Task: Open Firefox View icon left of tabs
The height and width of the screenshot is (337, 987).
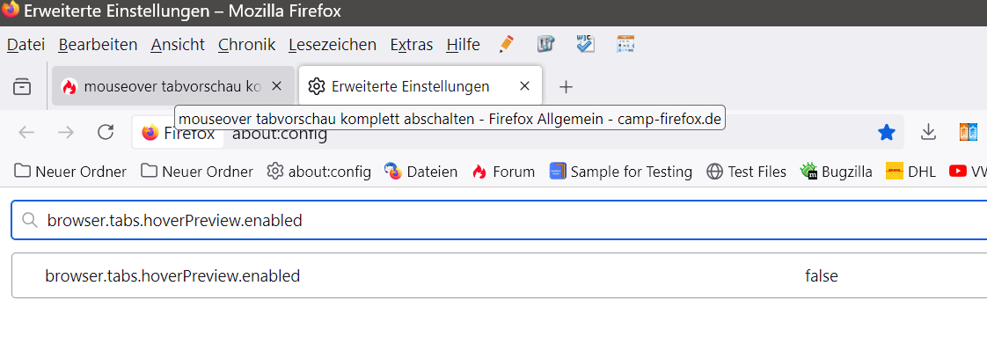Action: 22,86
